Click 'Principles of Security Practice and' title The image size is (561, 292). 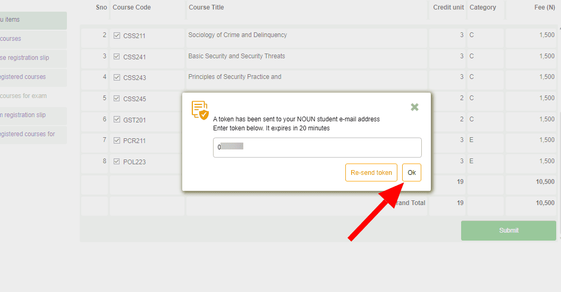click(235, 77)
